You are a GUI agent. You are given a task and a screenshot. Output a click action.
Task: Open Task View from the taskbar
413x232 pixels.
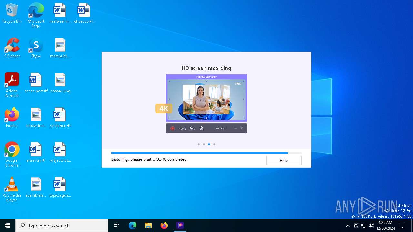tap(116, 226)
